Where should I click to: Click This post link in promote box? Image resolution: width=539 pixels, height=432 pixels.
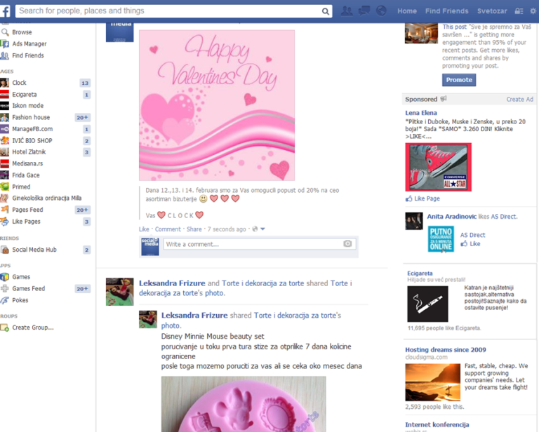pyautogui.click(x=455, y=27)
